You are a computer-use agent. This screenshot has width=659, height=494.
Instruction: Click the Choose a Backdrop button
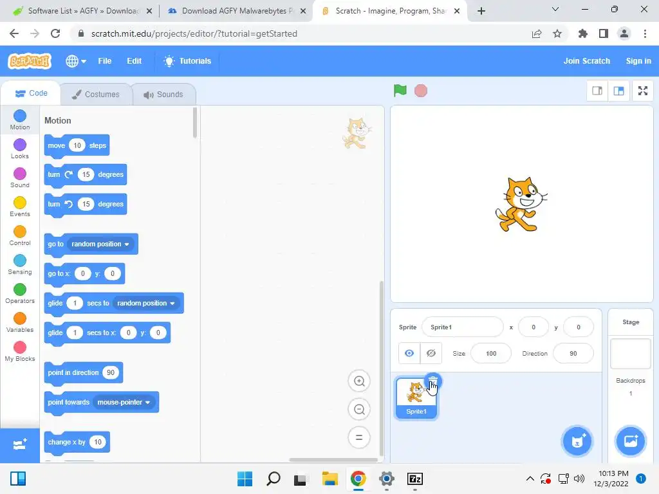(x=630, y=441)
